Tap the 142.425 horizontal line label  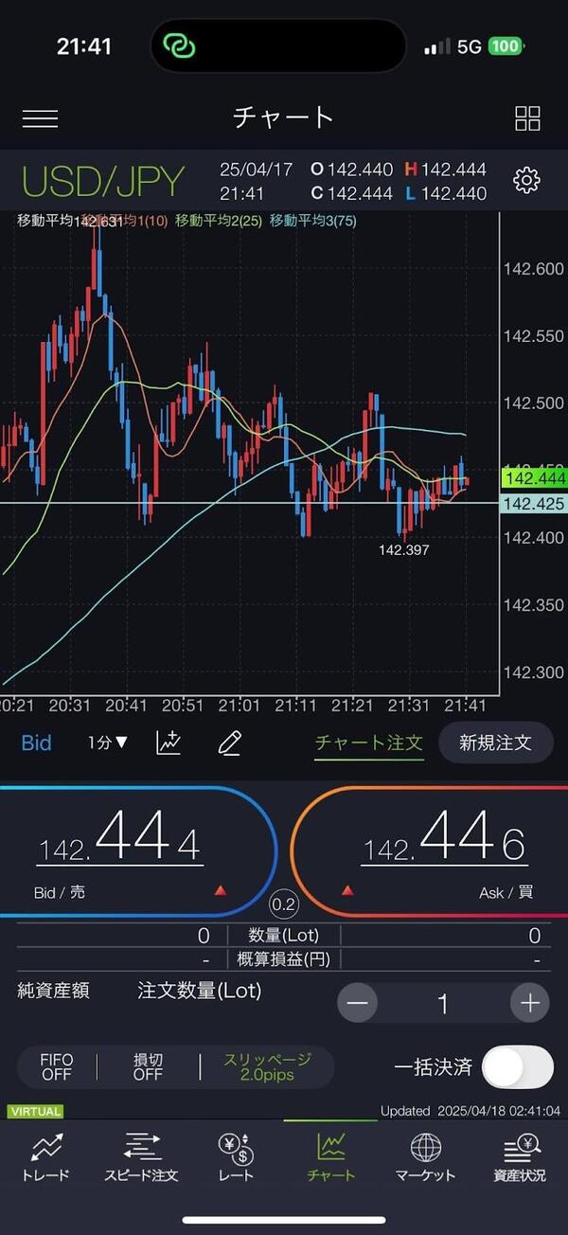click(534, 503)
